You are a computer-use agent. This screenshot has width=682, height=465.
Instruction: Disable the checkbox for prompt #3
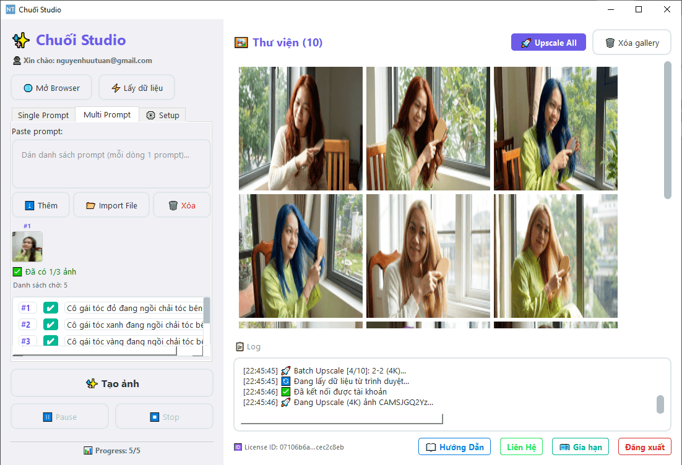[50, 341]
